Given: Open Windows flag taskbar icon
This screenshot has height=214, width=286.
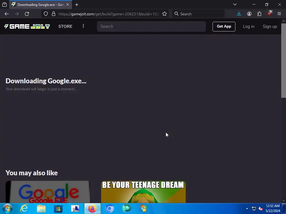Looking at the screenshot, I should [x=144, y=208].
